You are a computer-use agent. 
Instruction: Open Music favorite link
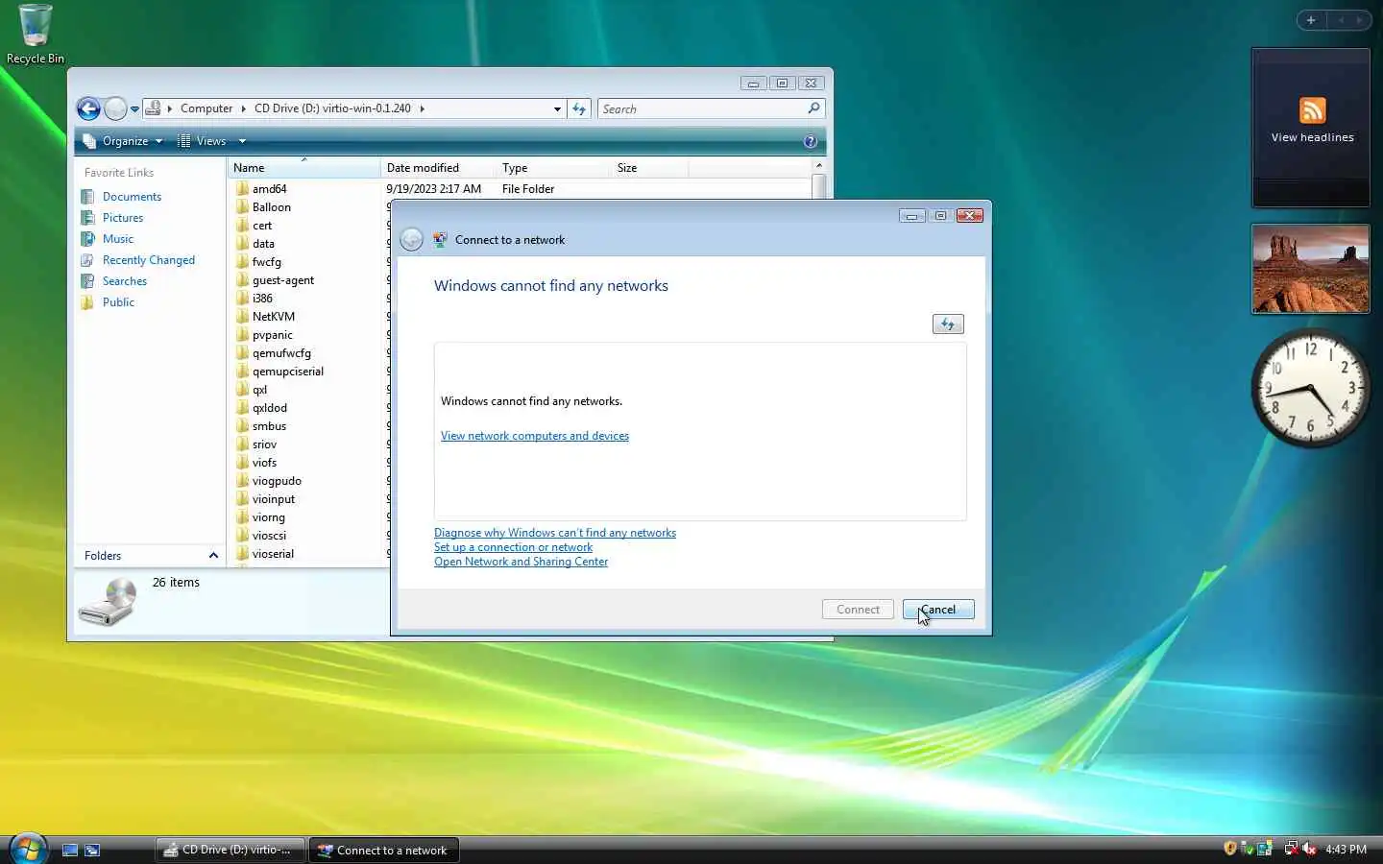(x=117, y=239)
